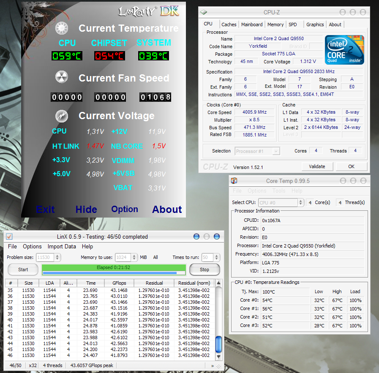The height and width of the screenshot is (373, 379).
Task: Close the LinX window with right blue button
Action: pos(217,237)
